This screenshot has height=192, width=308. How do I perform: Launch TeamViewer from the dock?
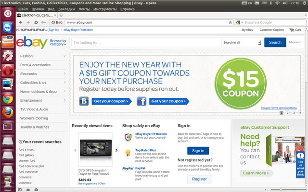pyautogui.click(x=8, y=27)
